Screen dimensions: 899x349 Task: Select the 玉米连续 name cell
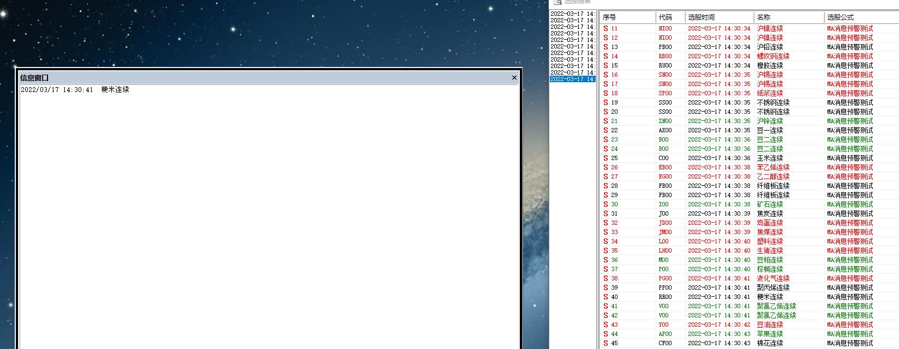tap(770, 158)
